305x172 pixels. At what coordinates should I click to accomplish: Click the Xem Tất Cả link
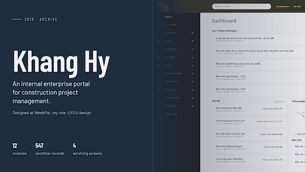[280, 101]
